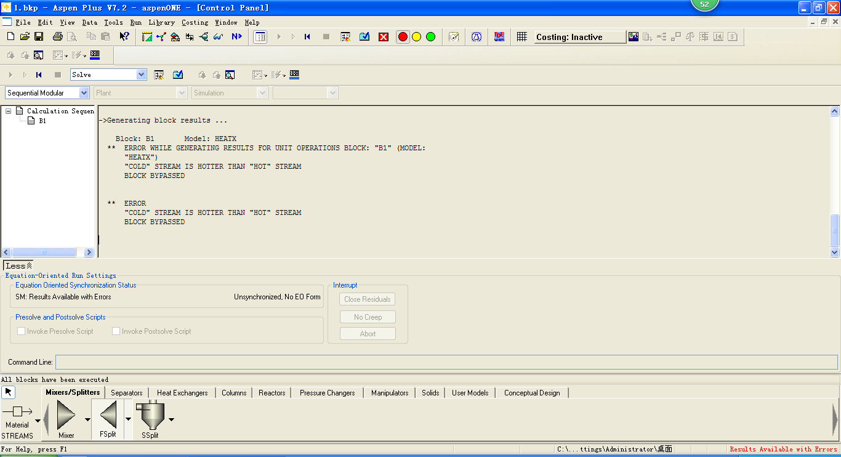
Task: Open the dropdown arrow next to FSplit model
Action: pyautogui.click(x=128, y=419)
